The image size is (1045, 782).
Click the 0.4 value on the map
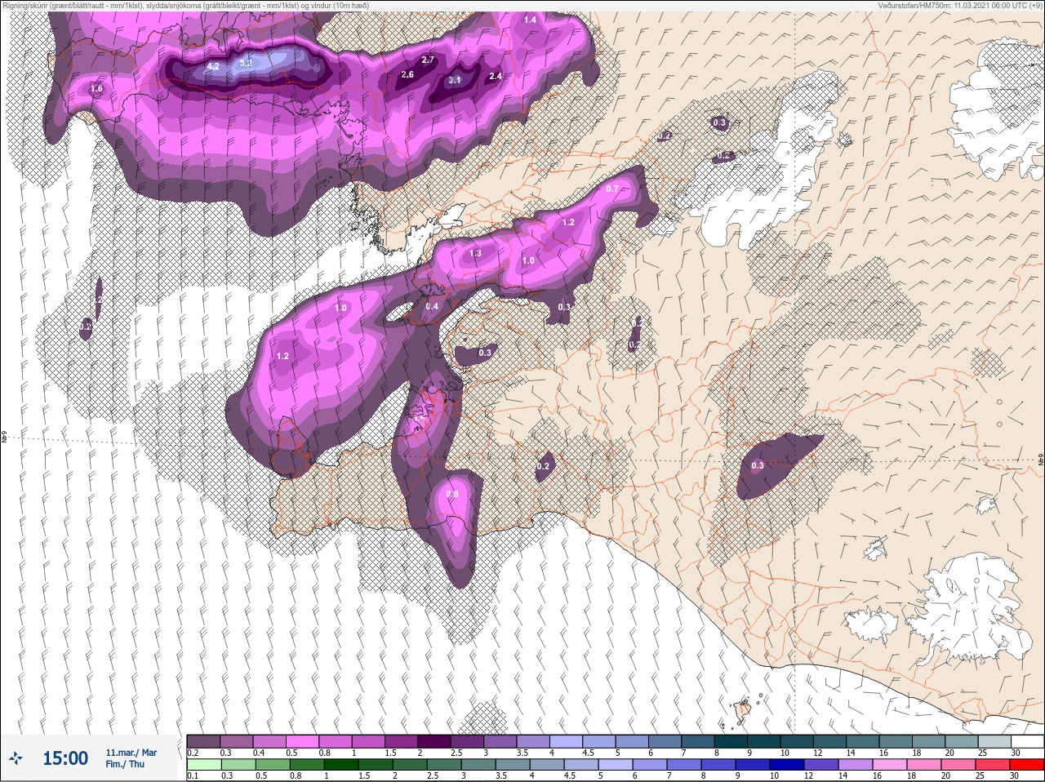[x=433, y=307]
